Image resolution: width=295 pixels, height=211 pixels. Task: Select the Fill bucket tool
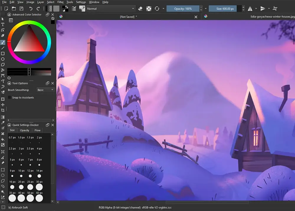click(x=3, y=139)
